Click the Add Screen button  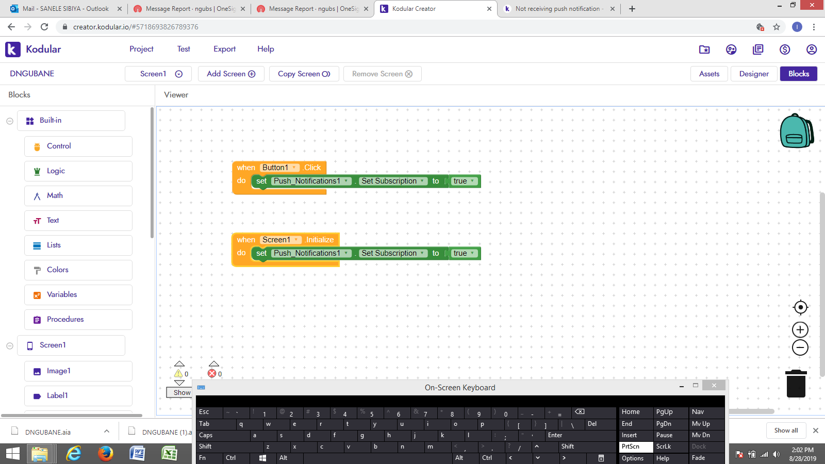(231, 74)
